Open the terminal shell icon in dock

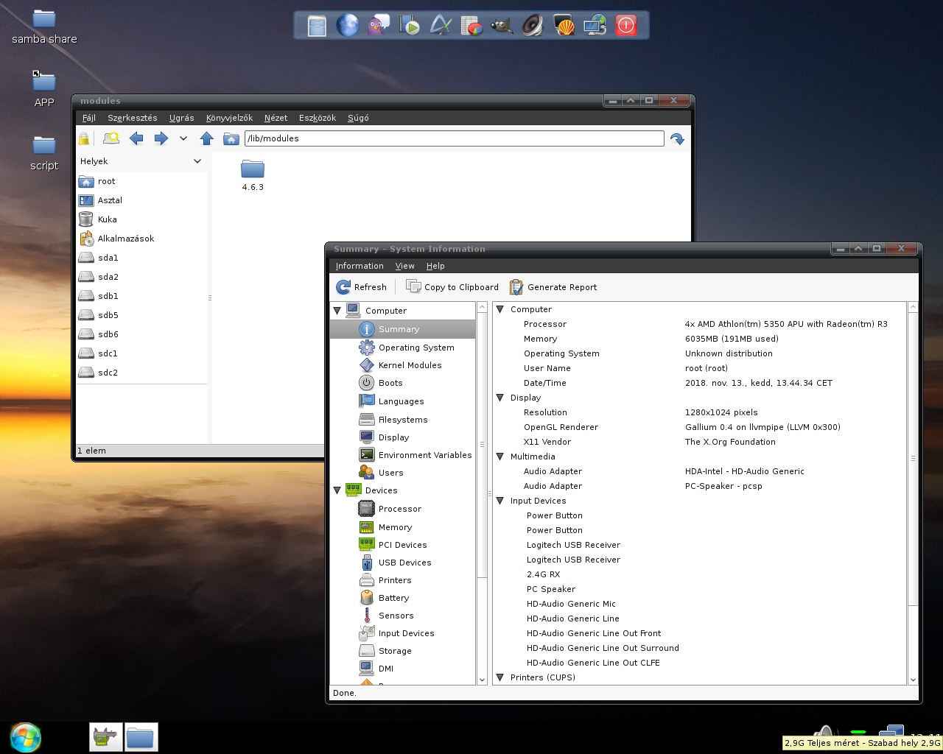[564, 26]
